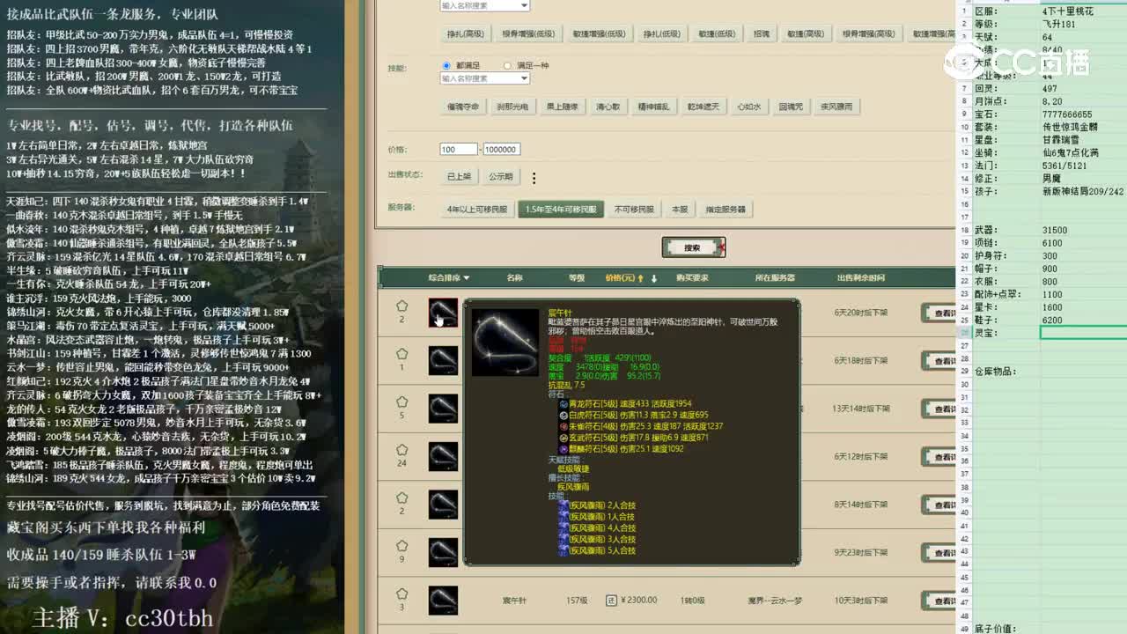The width and height of the screenshot is (1127, 634).
Task: Toggle the 不可移民服 server filter
Action: [636, 210]
